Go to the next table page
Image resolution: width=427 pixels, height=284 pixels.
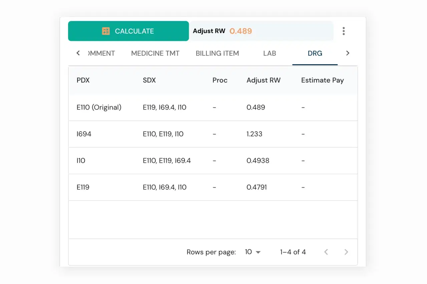(x=346, y=252)
